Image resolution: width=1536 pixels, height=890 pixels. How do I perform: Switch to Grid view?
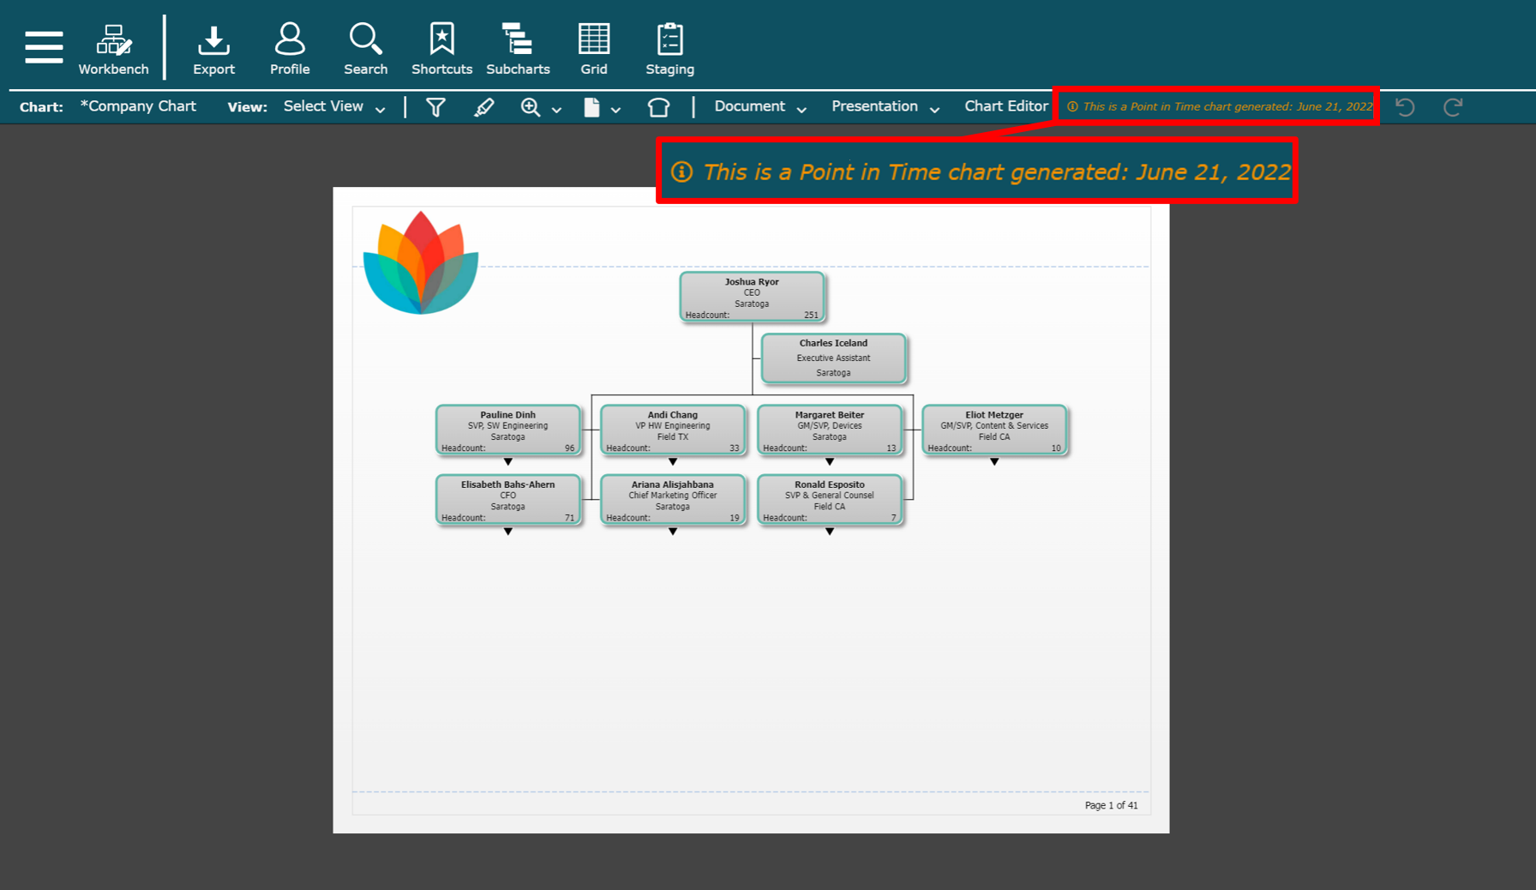point(593,49)
